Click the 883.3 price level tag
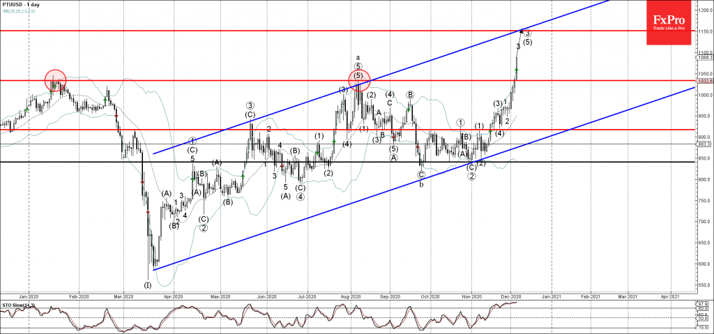The image size is (714, 334). (x=704, y=144)
